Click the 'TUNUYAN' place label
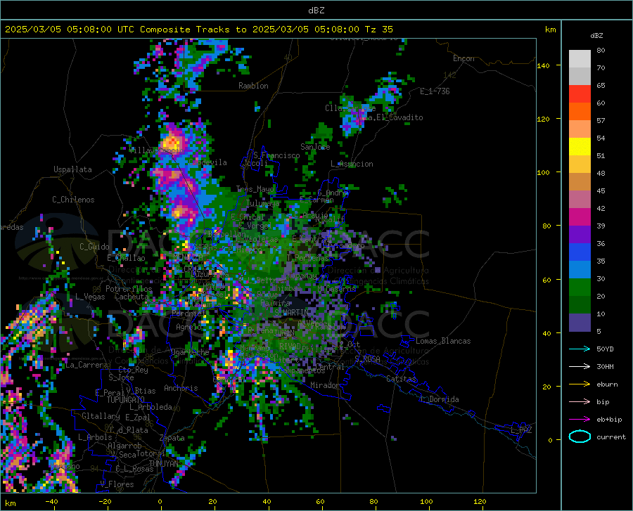 163,463
